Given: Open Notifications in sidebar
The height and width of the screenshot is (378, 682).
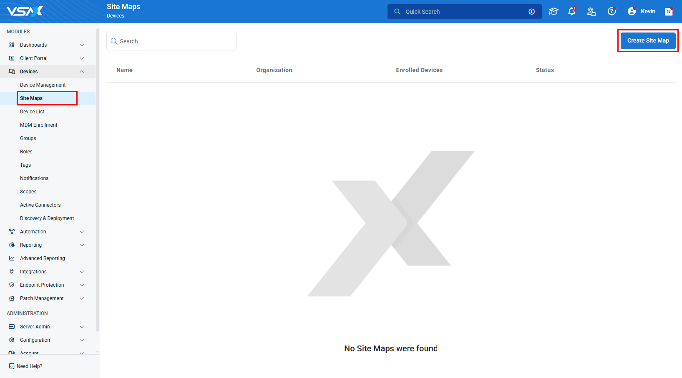Looking at the screenshot, I should click(34, 178).
